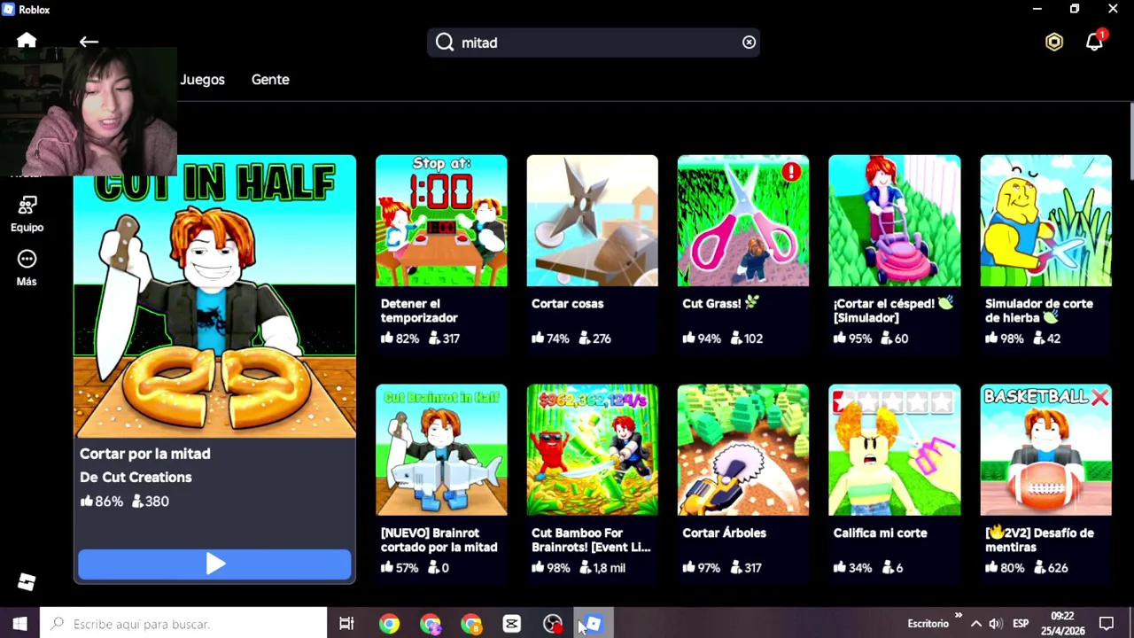Open Equipo in the sidebar

click(x=27, y=213)
